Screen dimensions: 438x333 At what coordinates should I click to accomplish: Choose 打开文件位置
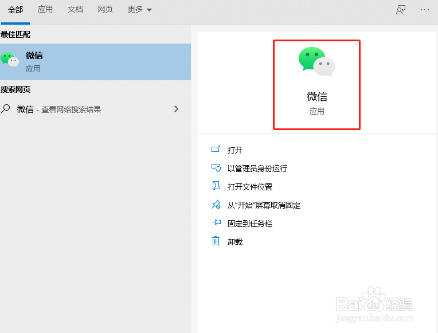point(250,187)
